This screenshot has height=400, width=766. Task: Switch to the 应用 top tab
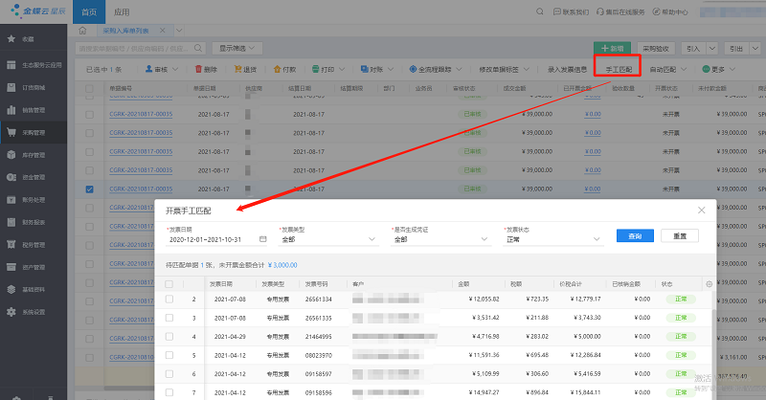click(121, 12)
